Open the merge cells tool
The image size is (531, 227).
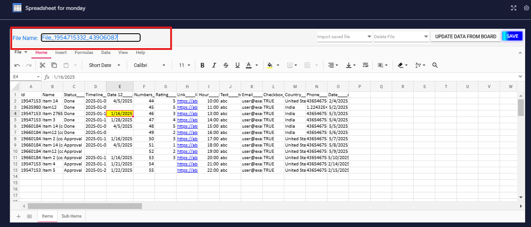pyautogui.click(x=307, y=65)
